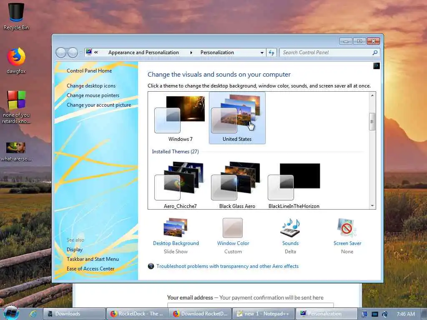
Task: Expand arrow after Appearance and Personalization
Action: click(x=191, y=52)
